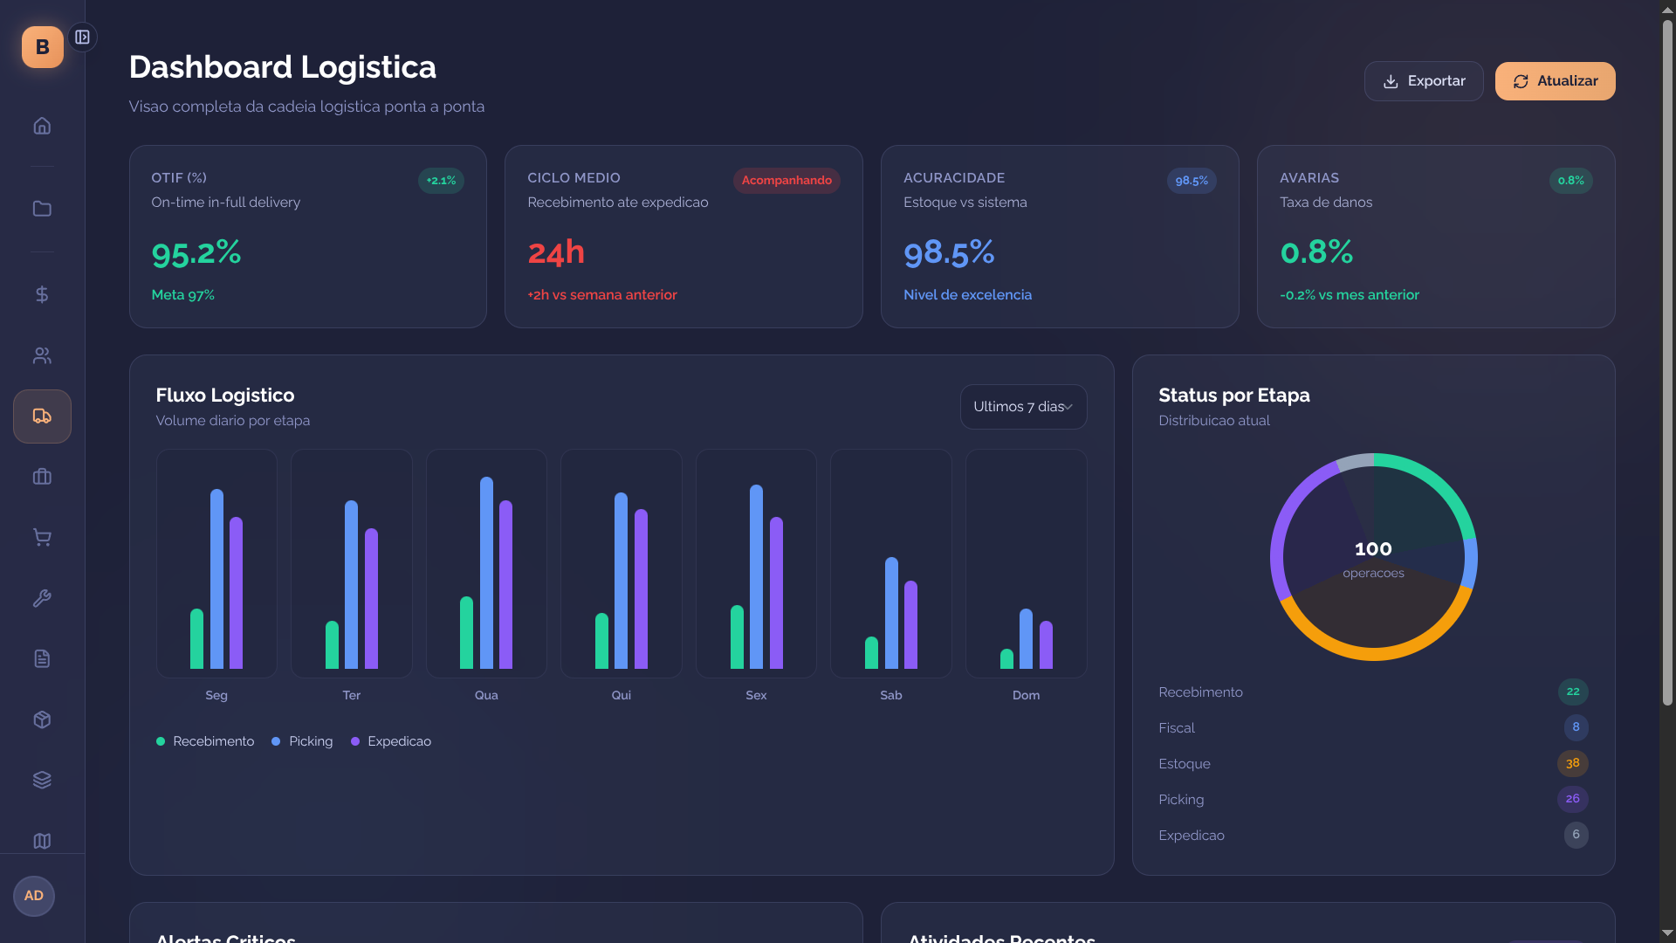
Task: Click the Meta 97% text
Action: (183, 295)
